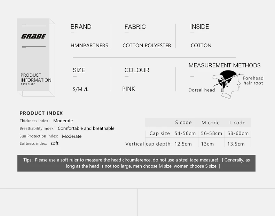This screenshot has height=216, width=275.
Task: Select the 12.5cm cap depth cell
Action: 183,144
